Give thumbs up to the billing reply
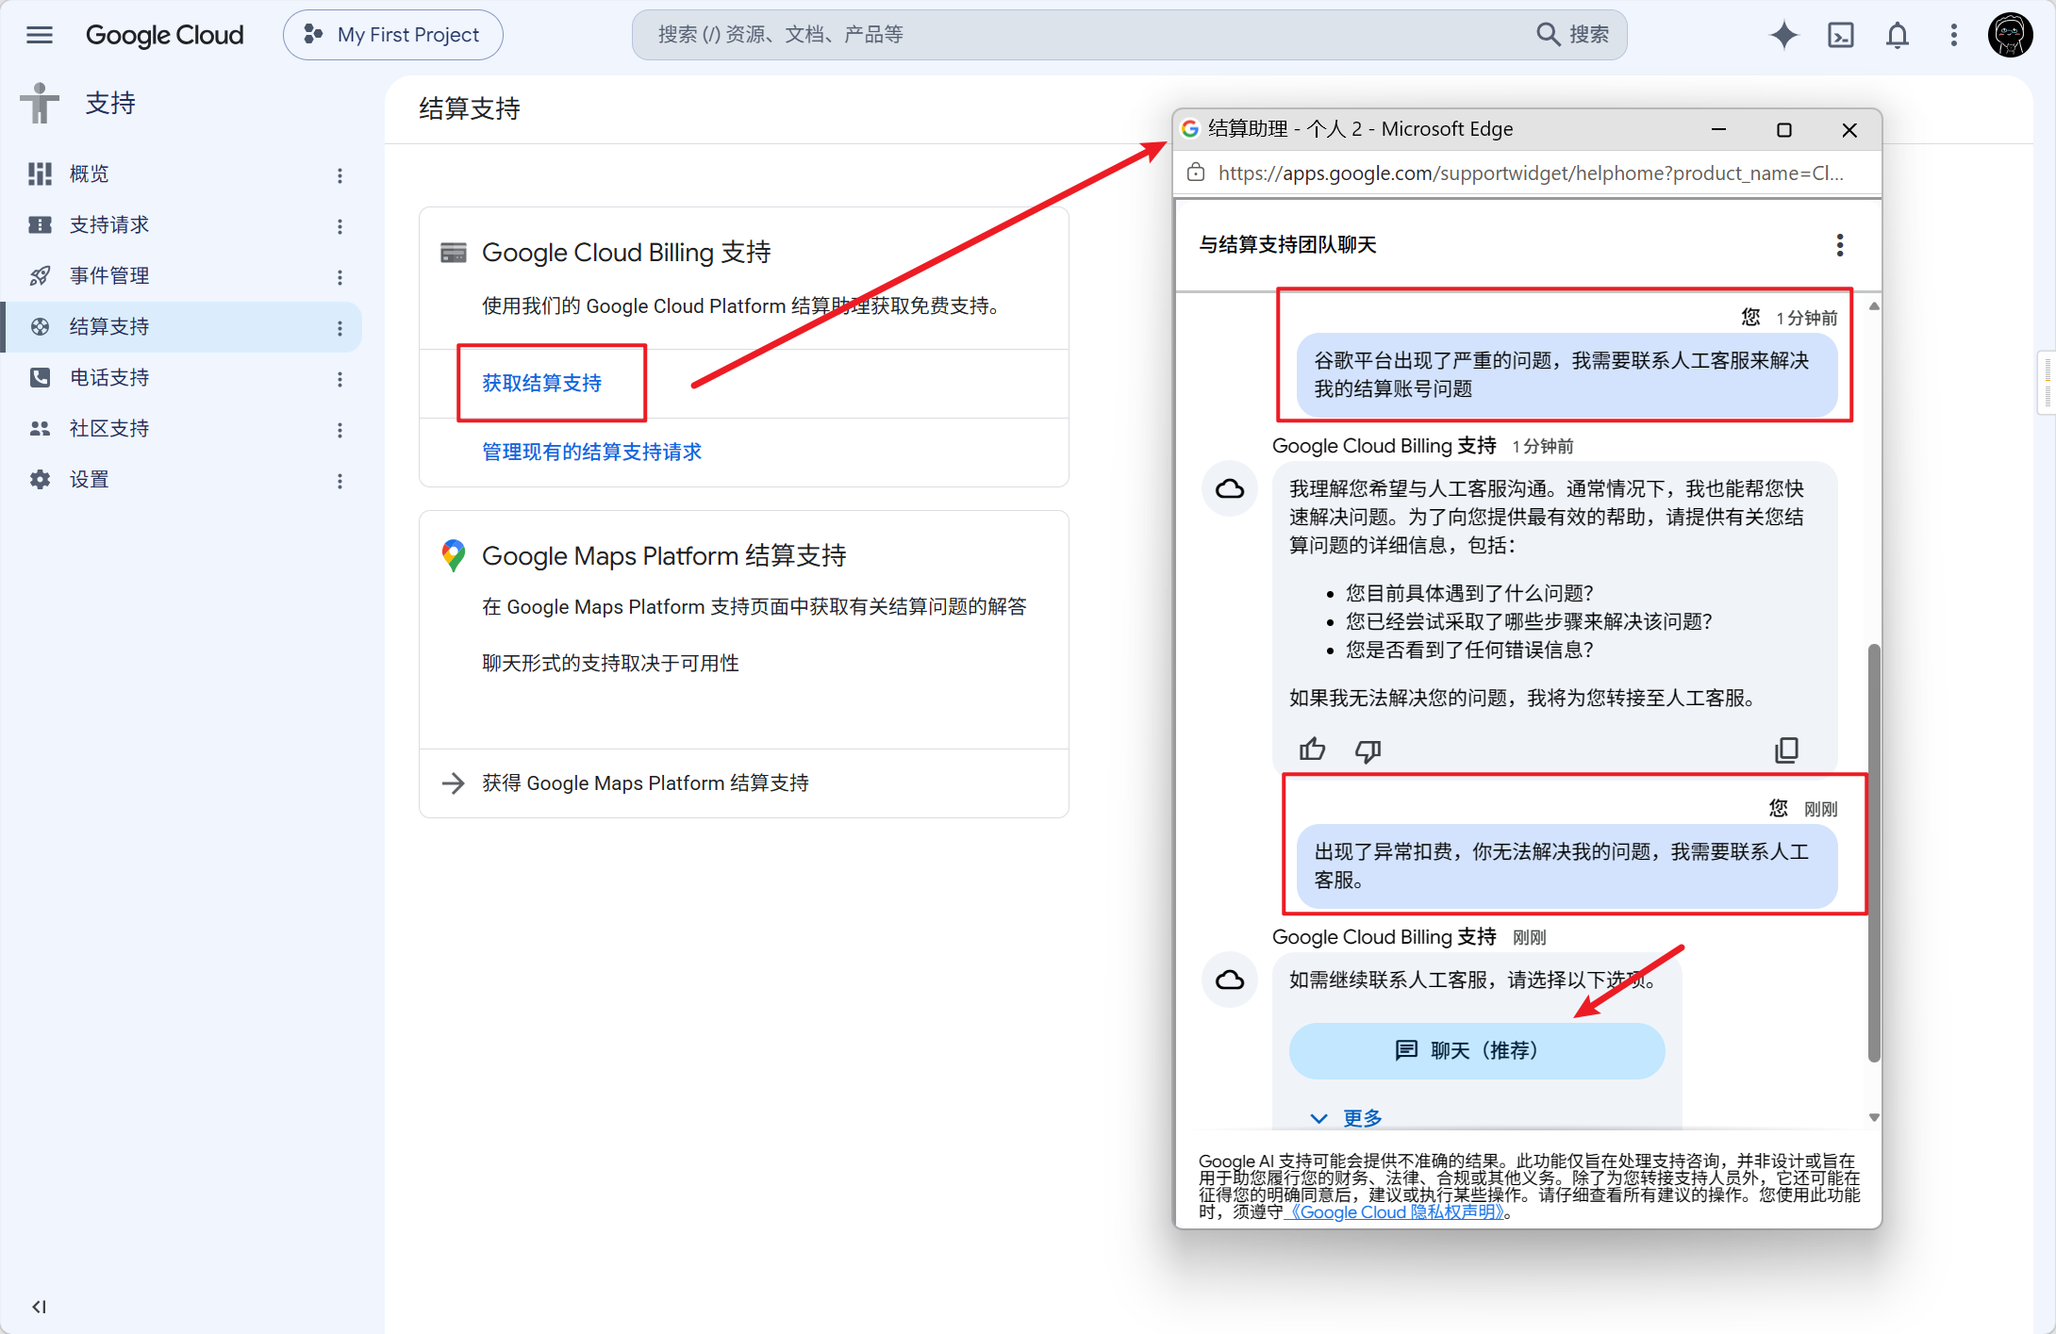The width and height of the screenshot is (2056, 1334). pyautogui.click(x=1312, y=749)
